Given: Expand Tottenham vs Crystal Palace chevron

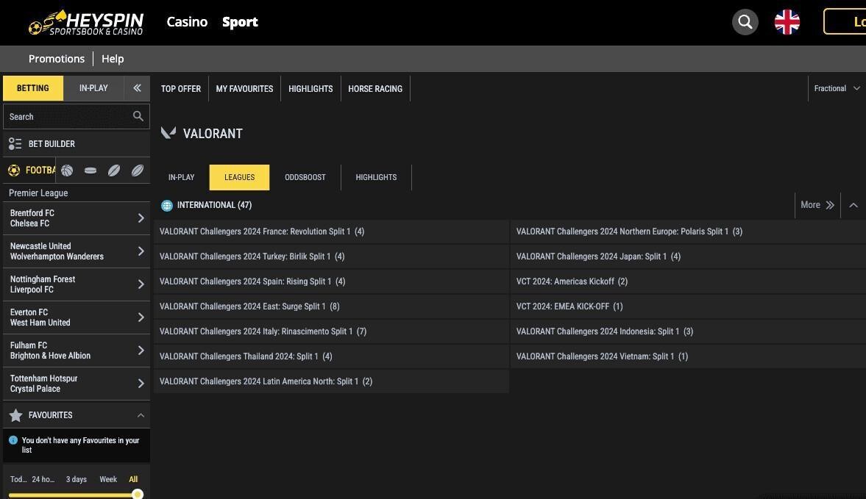Looking at the screenshot, I should click(x=141, y=384).
